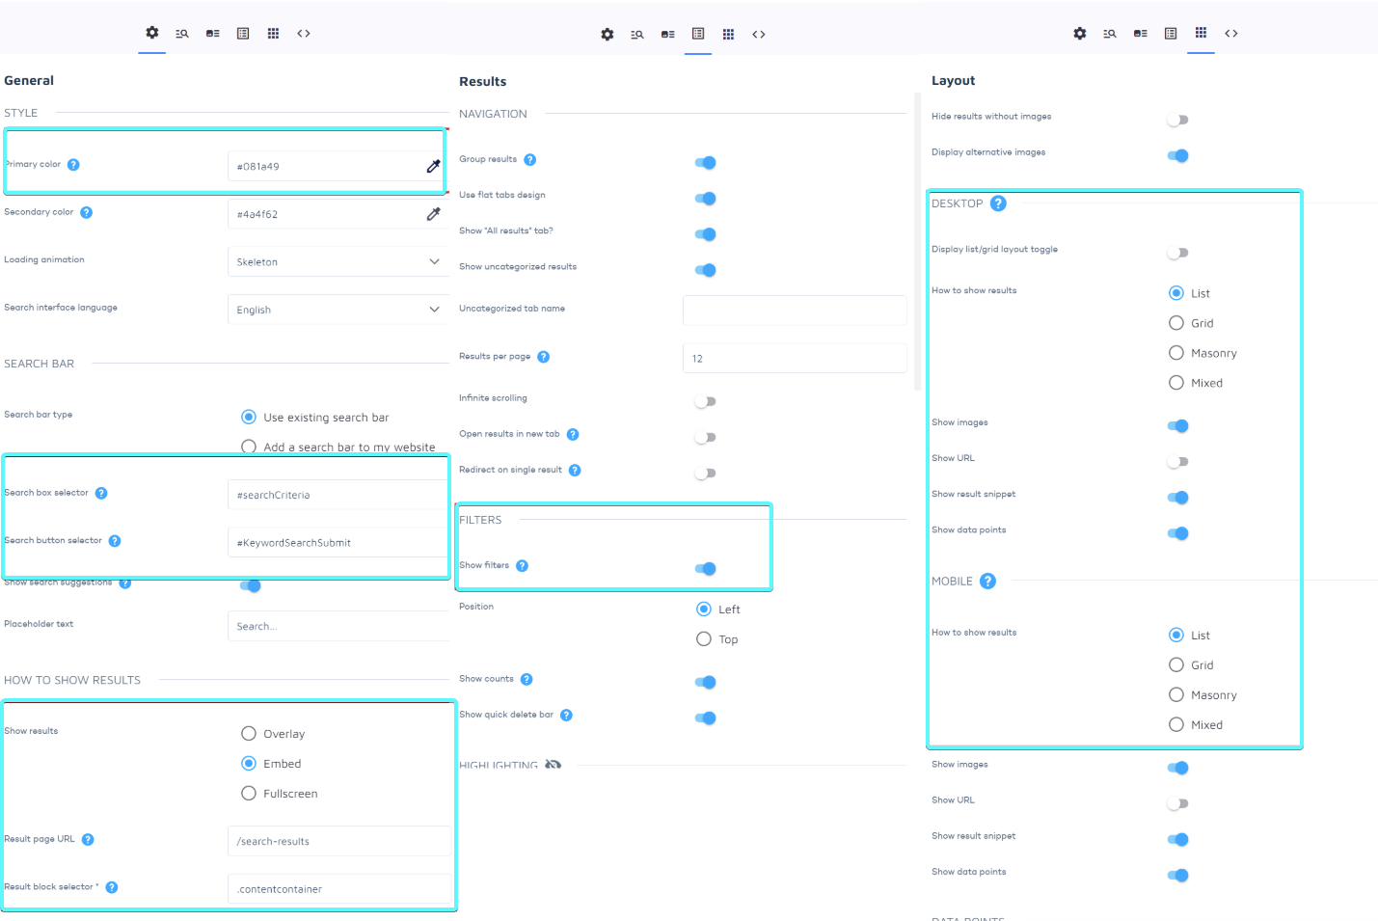
Task: Expand the Loading animation Skeleton dropdown
Action: (338, 262)
